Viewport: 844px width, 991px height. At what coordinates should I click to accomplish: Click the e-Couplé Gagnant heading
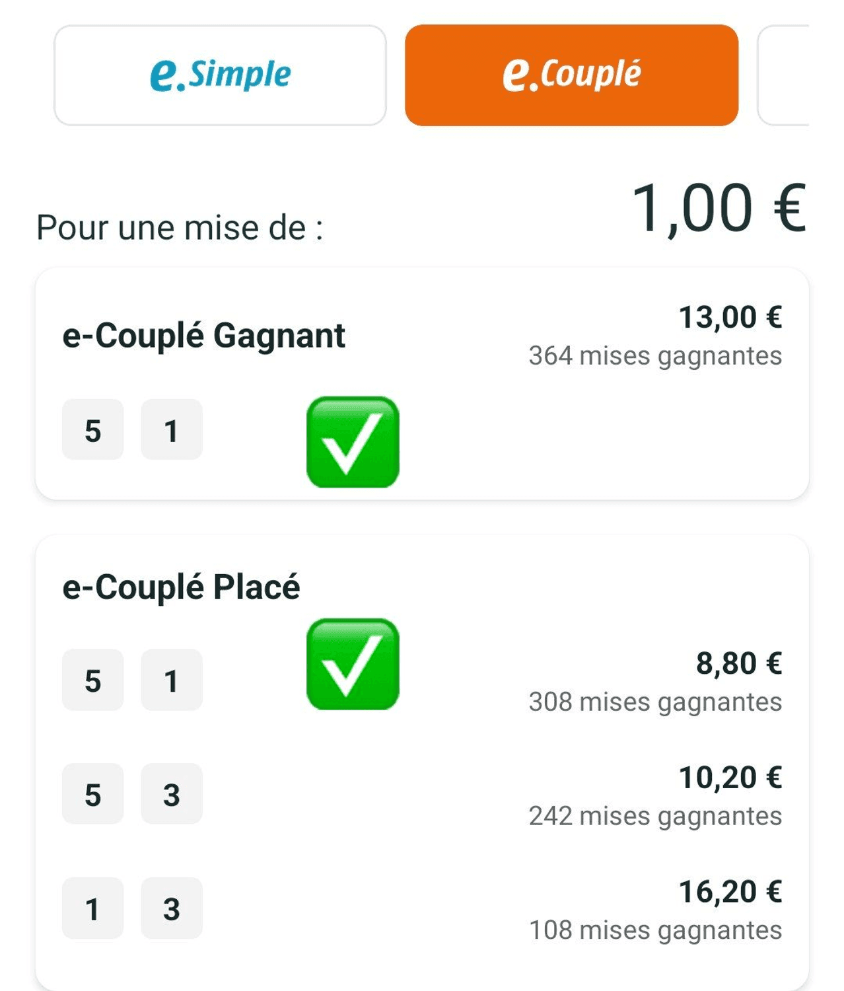pos(203,336)
